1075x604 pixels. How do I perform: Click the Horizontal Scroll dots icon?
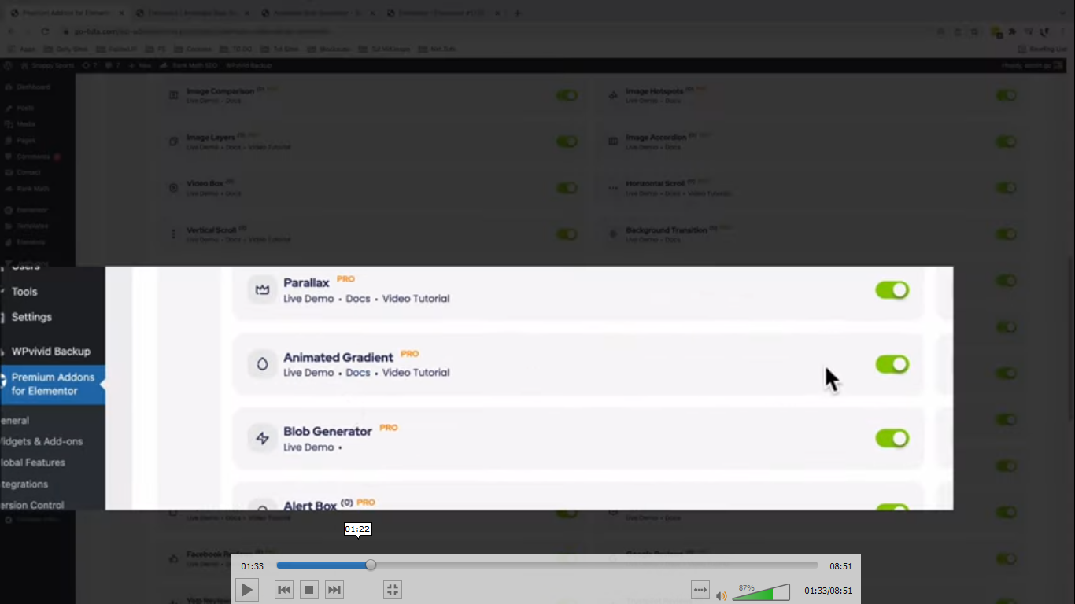coord(613,188)
